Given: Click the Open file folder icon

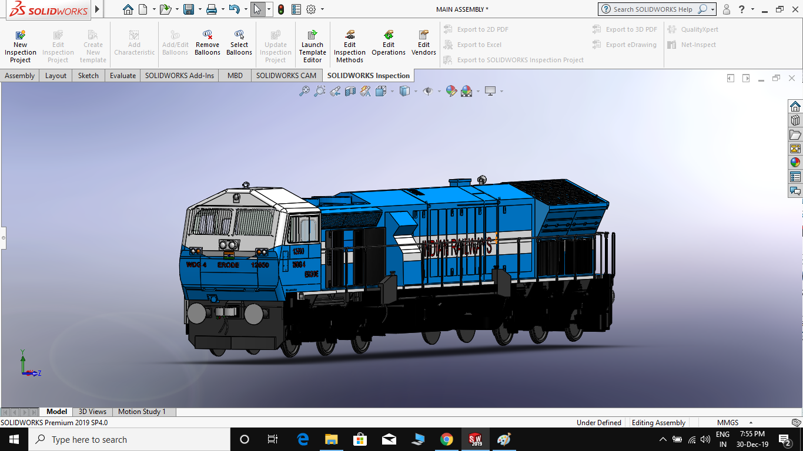Looking at the screenshot, I should click(x=165, y=9).
